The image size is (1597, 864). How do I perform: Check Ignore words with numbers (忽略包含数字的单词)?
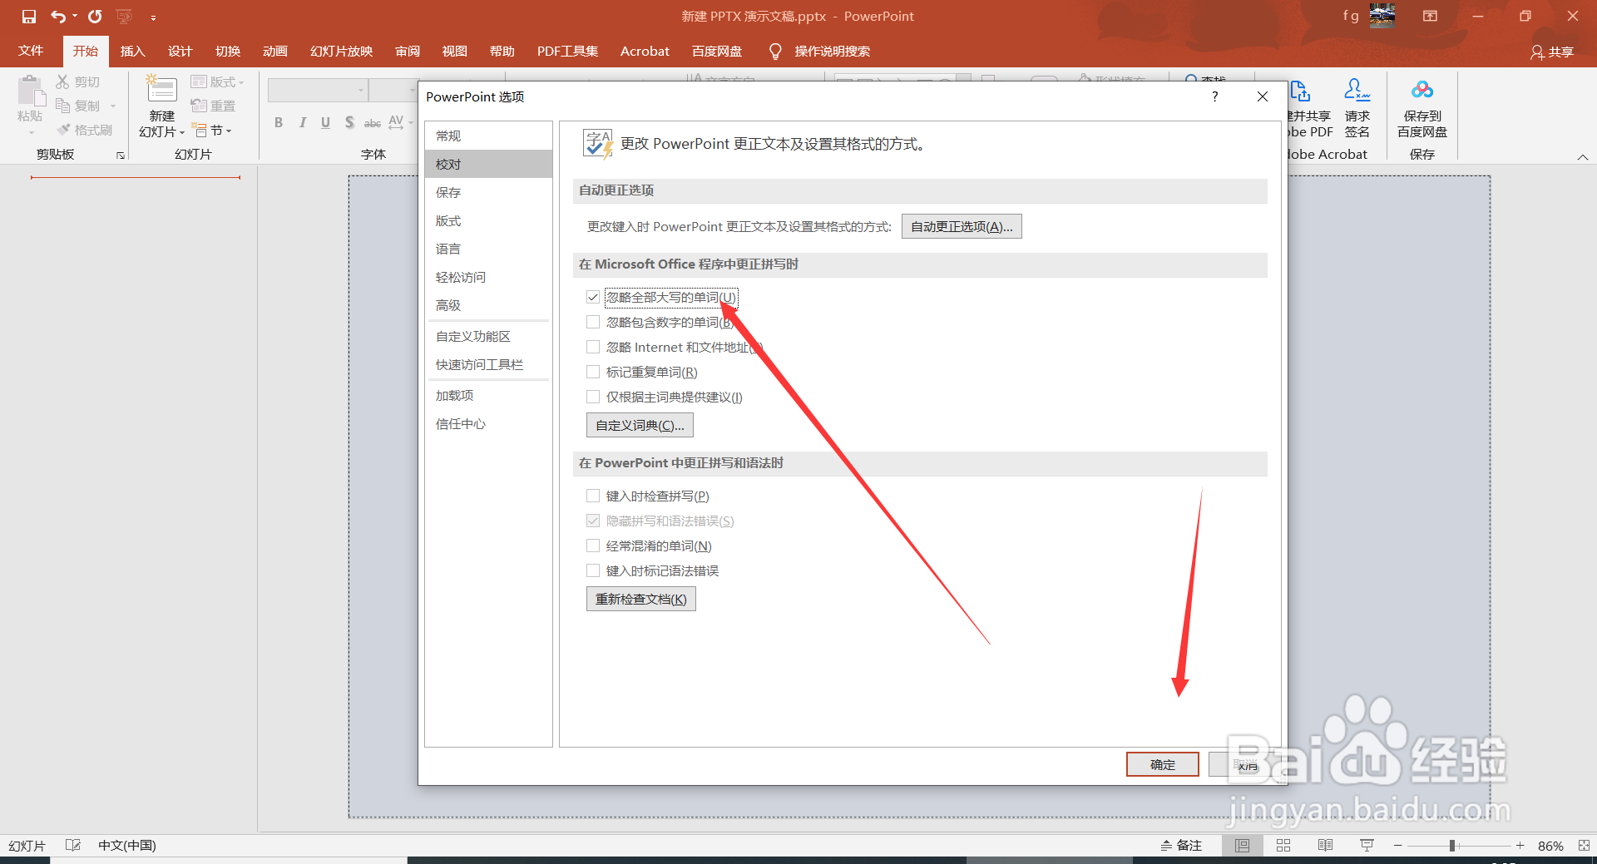[x=593, y=322]
